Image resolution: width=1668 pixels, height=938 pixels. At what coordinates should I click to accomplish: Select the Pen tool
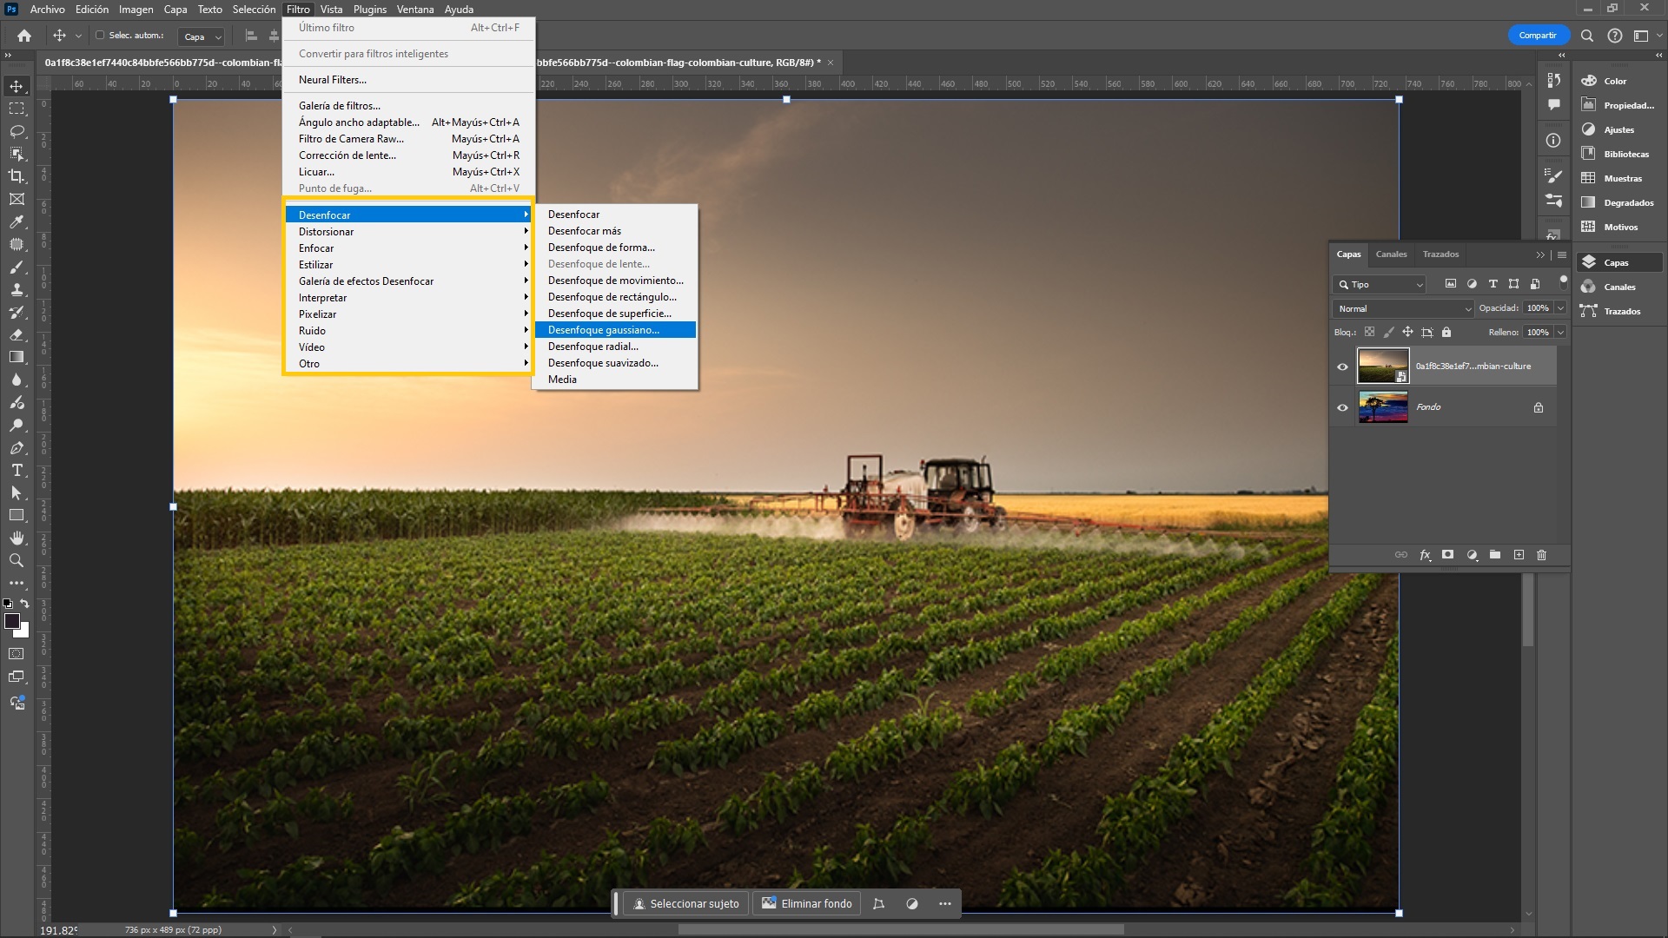17,447
